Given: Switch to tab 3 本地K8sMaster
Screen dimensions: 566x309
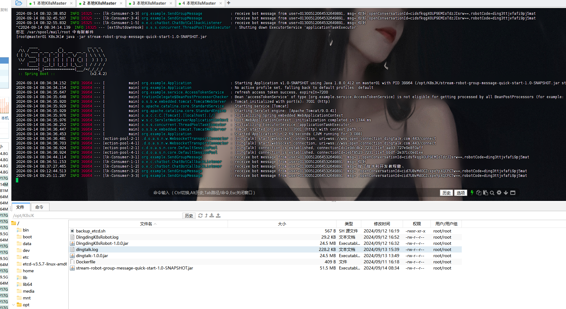Looking at the screenshot, I should [149, 3].
